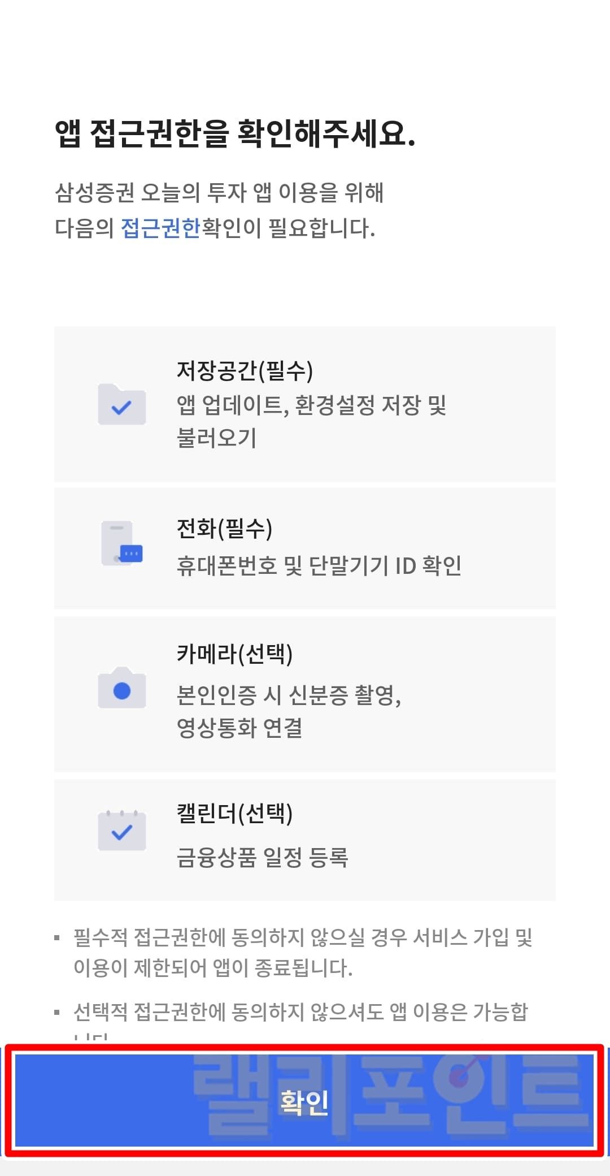
Task: Tap the storage folder icon
Action: [121, 404]
